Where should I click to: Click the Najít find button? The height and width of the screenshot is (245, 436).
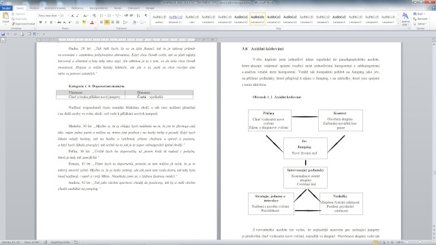click(420, 14)
